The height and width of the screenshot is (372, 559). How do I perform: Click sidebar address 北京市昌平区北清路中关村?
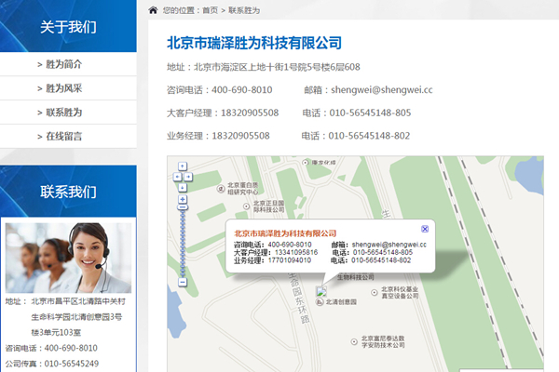click(x=78, y=301)
